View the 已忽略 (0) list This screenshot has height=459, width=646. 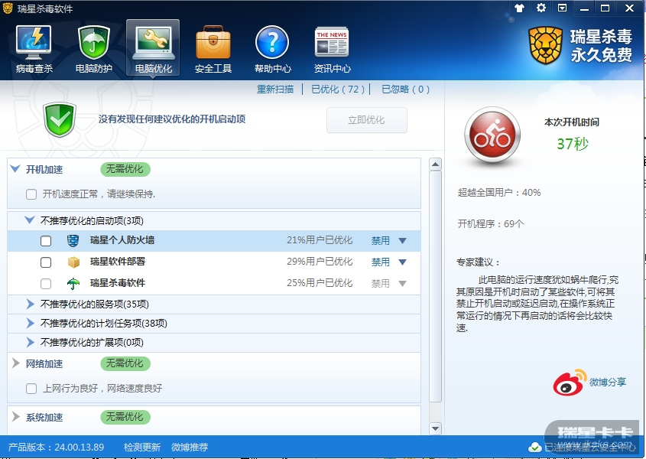pyautogui.click(x=405, y=89)
